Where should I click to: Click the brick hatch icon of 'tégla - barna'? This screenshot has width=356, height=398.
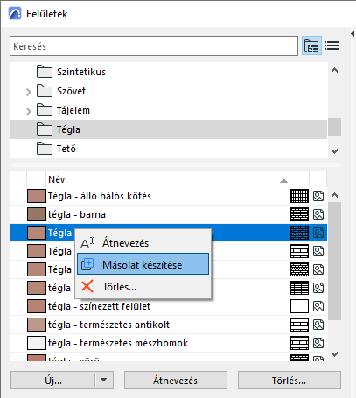pyautogui.click(x=299, y=214)
